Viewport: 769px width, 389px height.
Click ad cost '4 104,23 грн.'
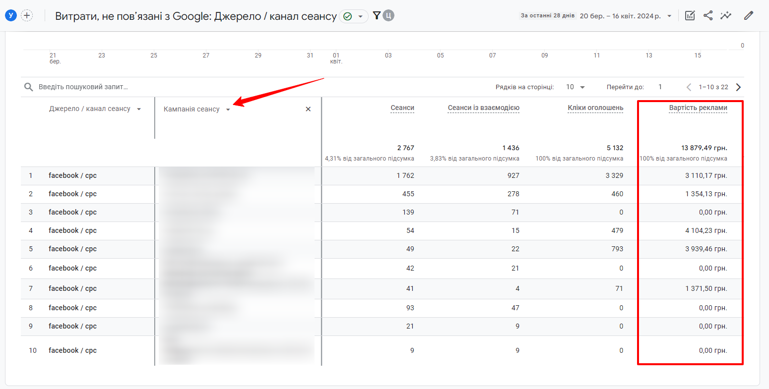tap(706, 230)
